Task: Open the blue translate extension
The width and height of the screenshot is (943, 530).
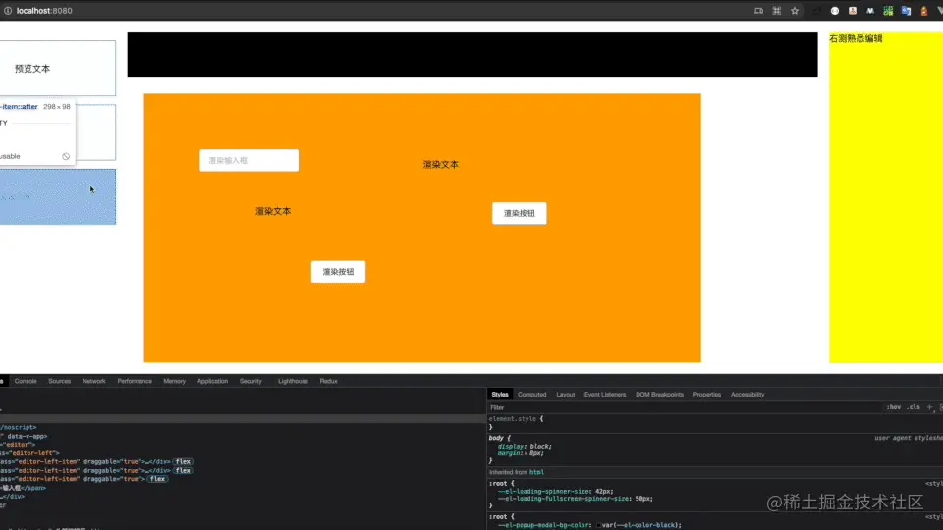Action: pos(906,10)
